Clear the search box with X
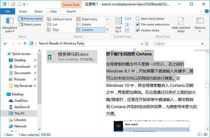 coord(203,44)
